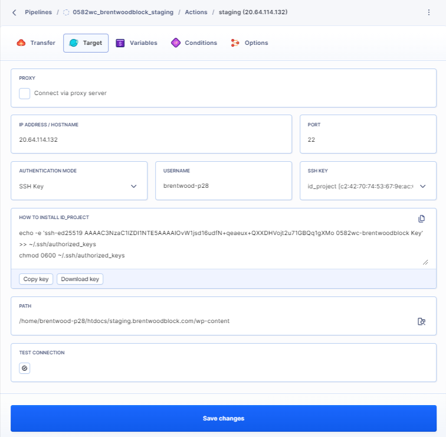Click the copy icon in install instructions

(x=421, y=218)
